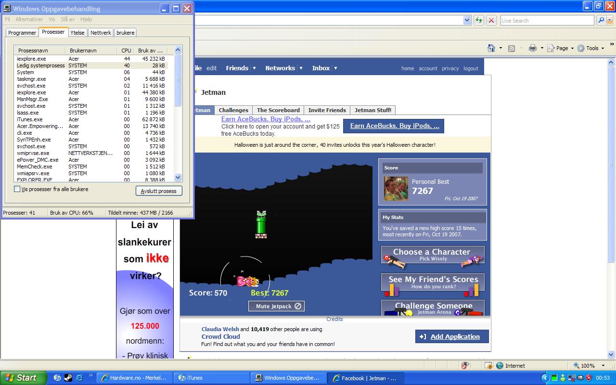Expand the Facebook Friends dropdown arrow
The width and height of the screenshot is (616, 385).
tap(254, 68)
